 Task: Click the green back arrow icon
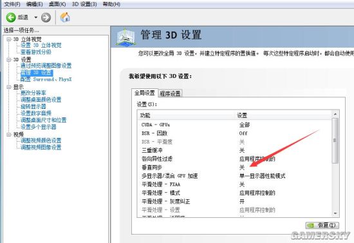(10, 17)
